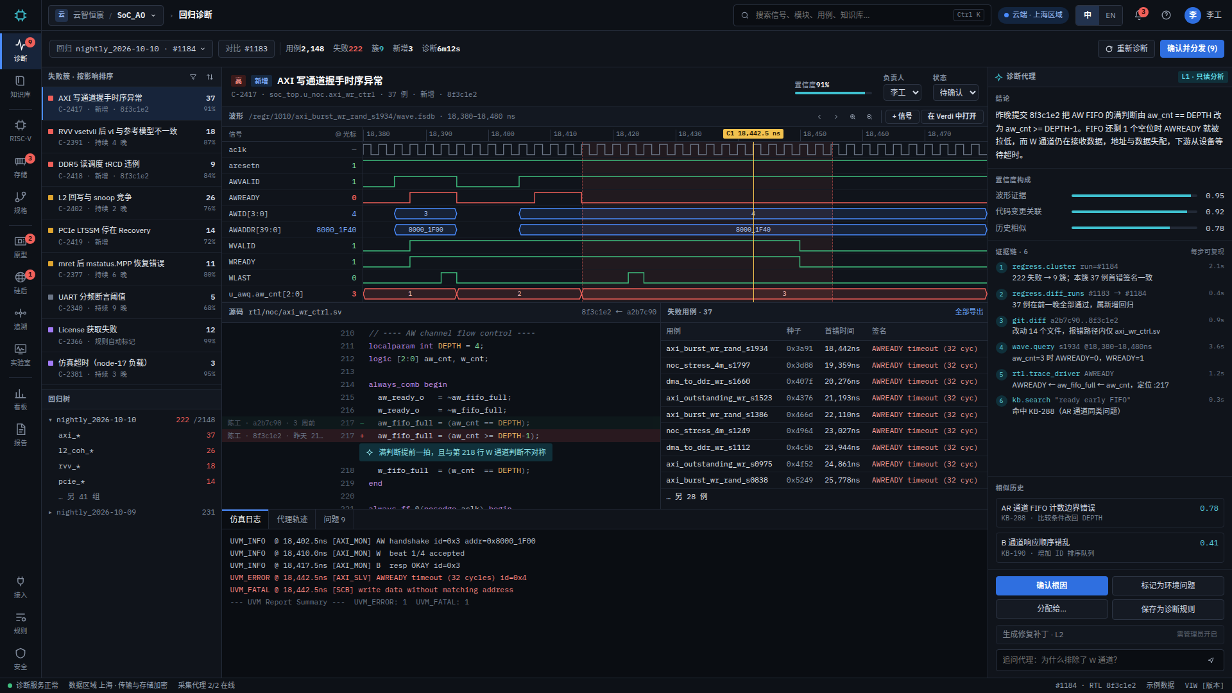Change cluster list sort order
This screenshot has width=1232, height=693.
[210, 76]
